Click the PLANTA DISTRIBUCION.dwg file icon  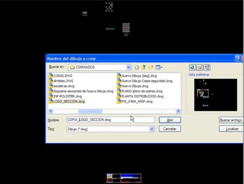pyautogui.click(x=119, y=96)
